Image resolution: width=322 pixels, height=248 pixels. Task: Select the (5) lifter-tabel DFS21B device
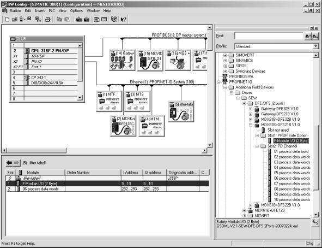coord(181,111)
